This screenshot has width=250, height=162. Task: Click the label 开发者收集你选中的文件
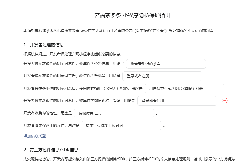(x=44, y=126)
